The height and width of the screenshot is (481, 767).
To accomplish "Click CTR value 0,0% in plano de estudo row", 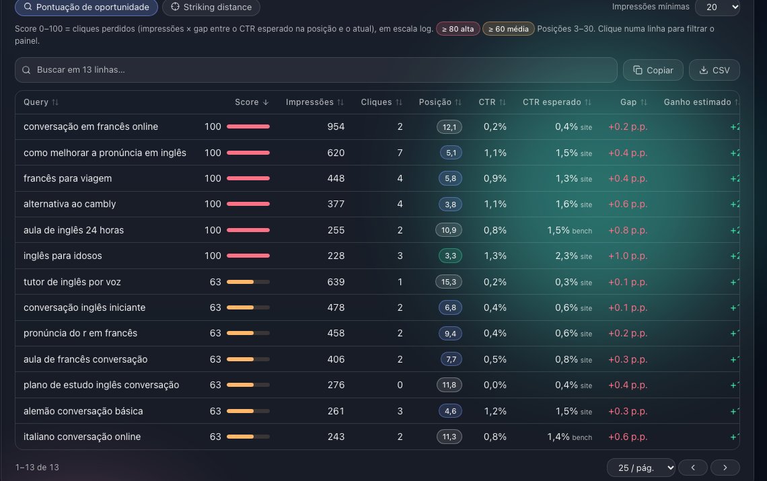I will 495,385.
